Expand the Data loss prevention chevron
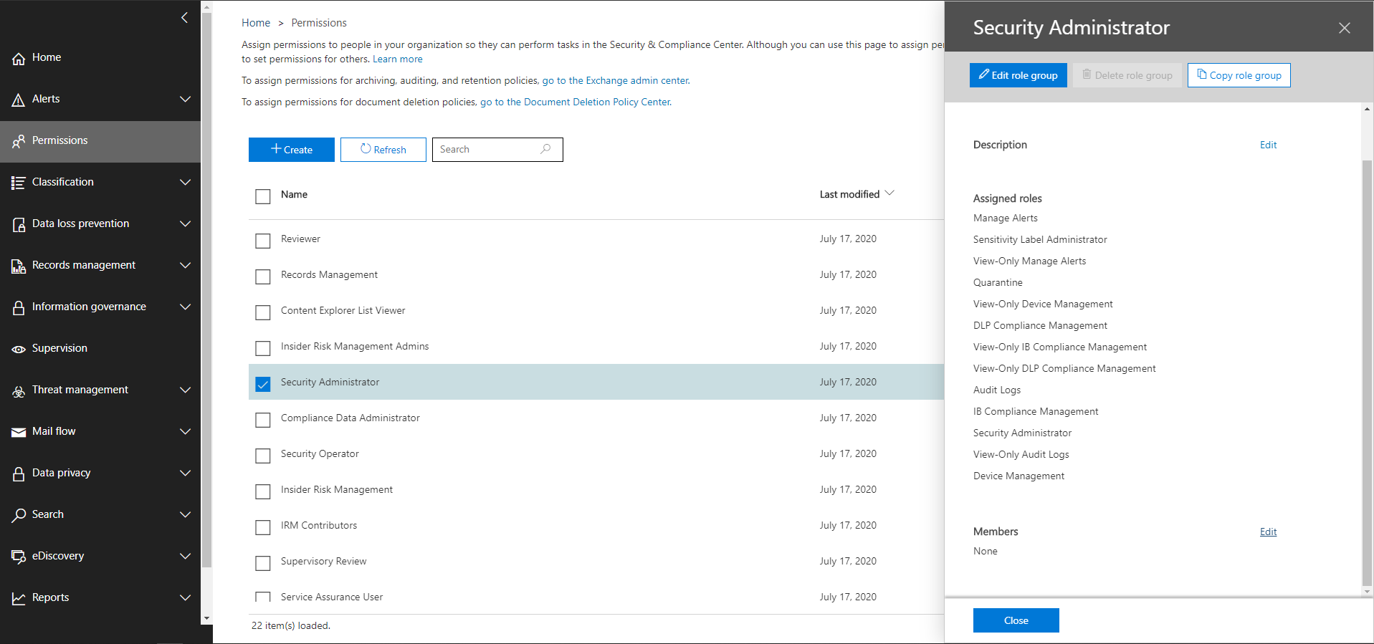 coord(185,224)
